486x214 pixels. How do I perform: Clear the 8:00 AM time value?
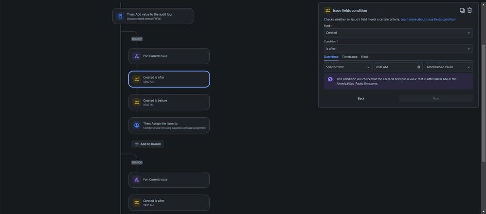419,67
